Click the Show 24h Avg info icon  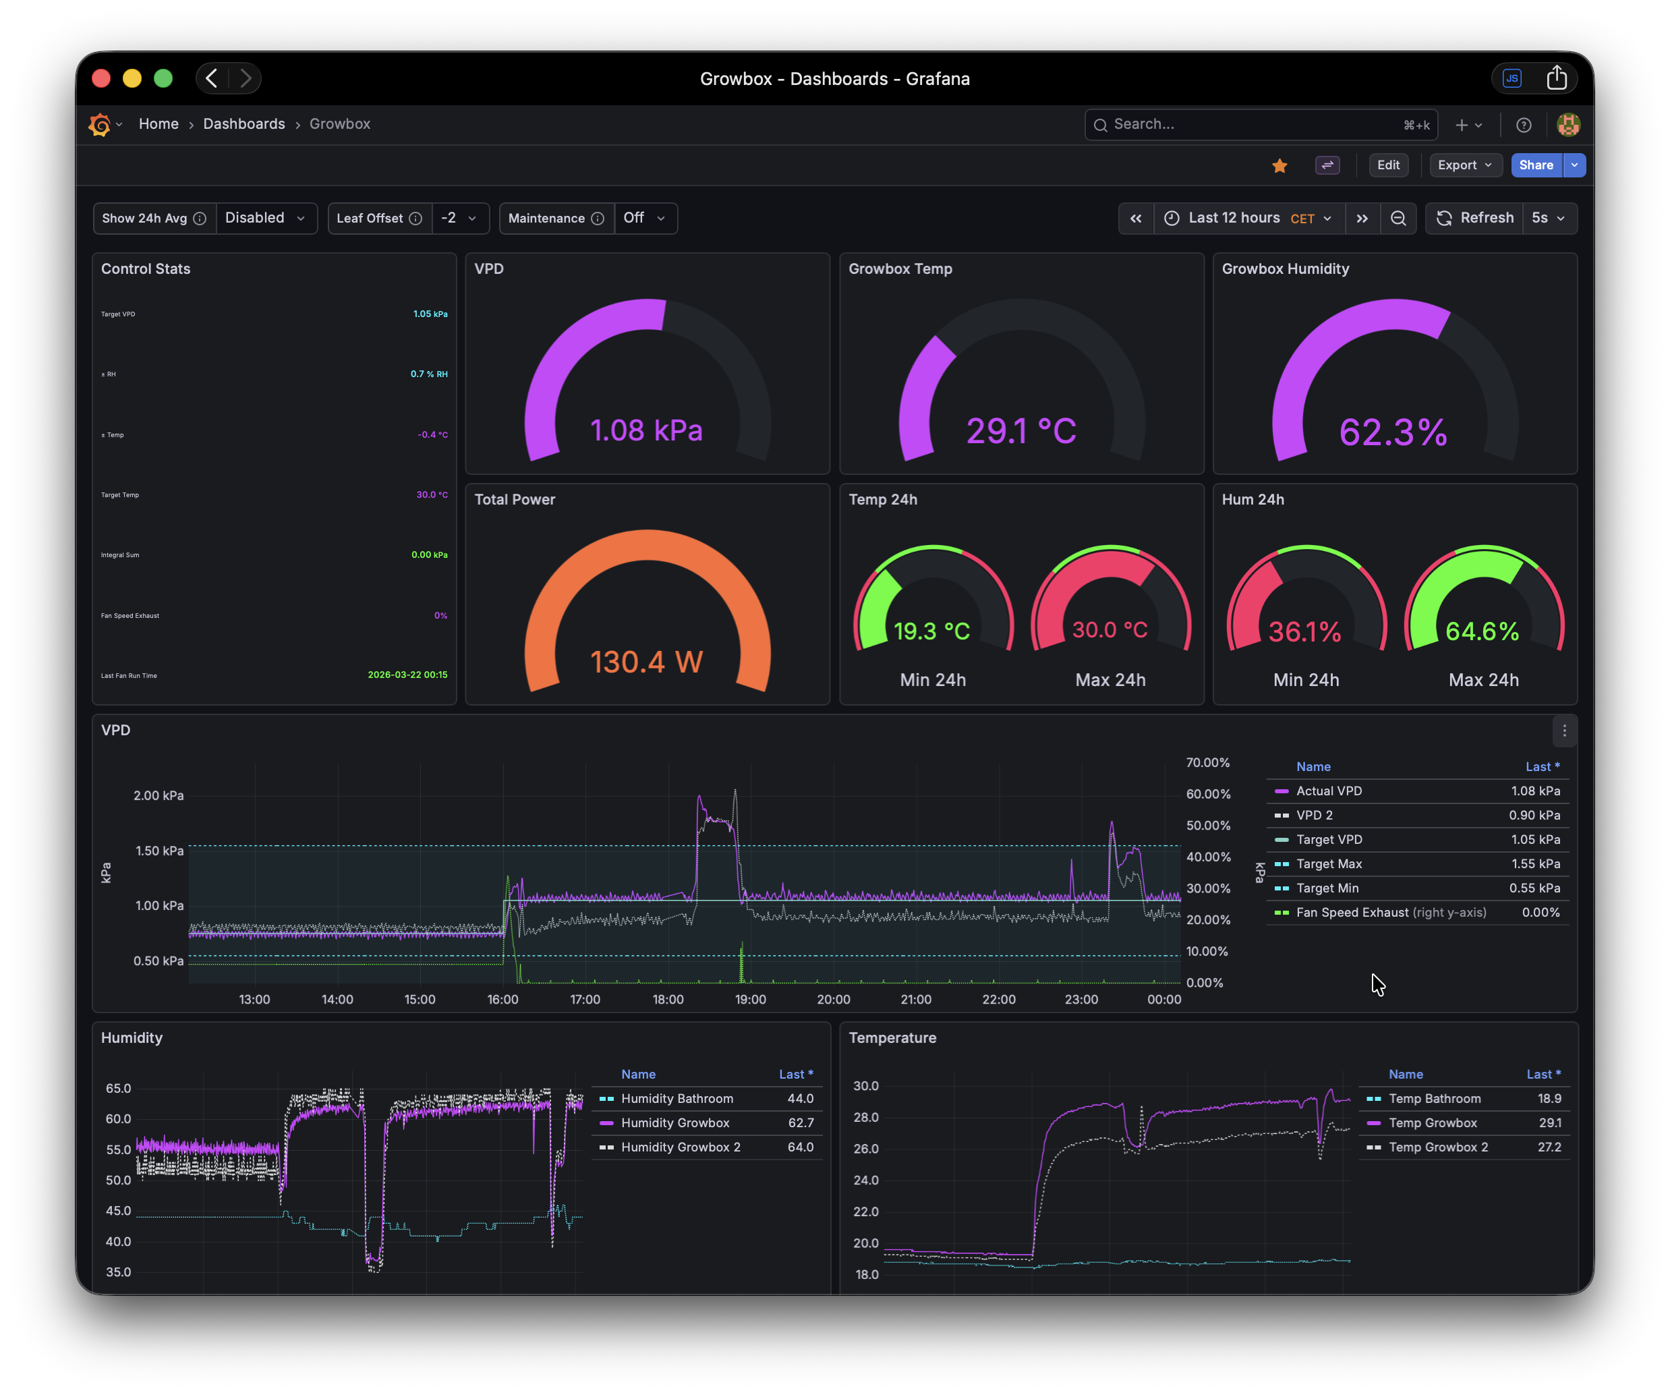pos(200,218)
